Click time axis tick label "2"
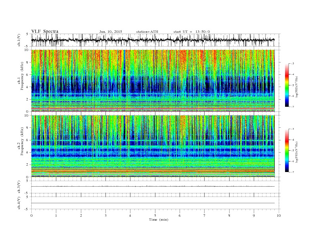 (x=81, y=216)
